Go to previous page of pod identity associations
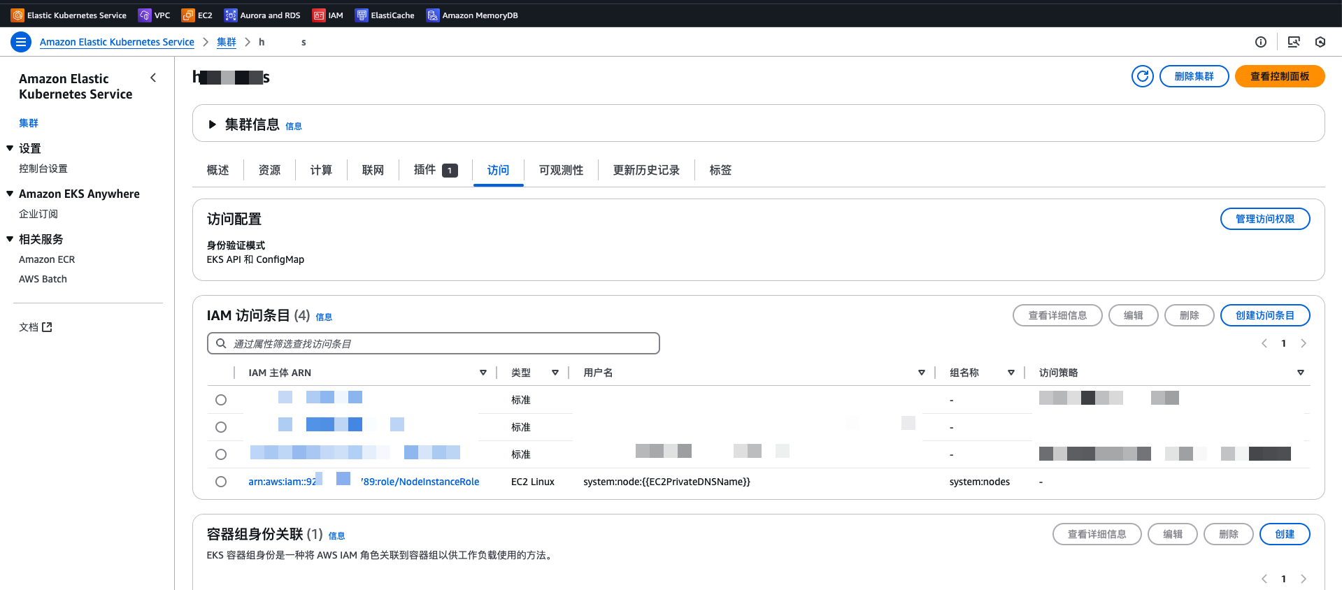This screenshot has width=1342, height=590. (1264, 579)
